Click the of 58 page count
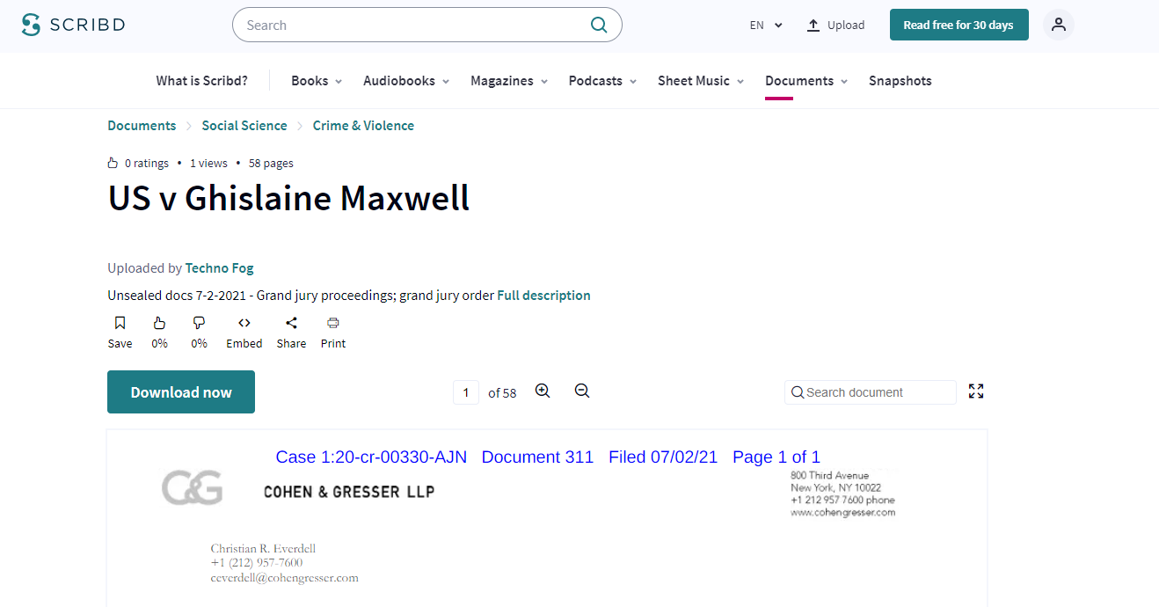The image size is (1159, 607). click(x=502, y=393)
